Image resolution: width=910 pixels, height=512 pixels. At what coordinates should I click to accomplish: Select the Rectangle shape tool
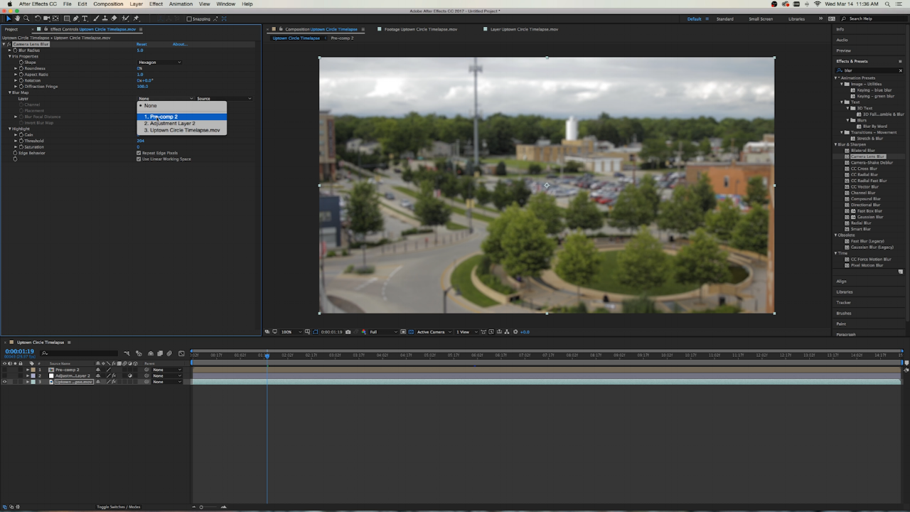click(x=67, y=18)
